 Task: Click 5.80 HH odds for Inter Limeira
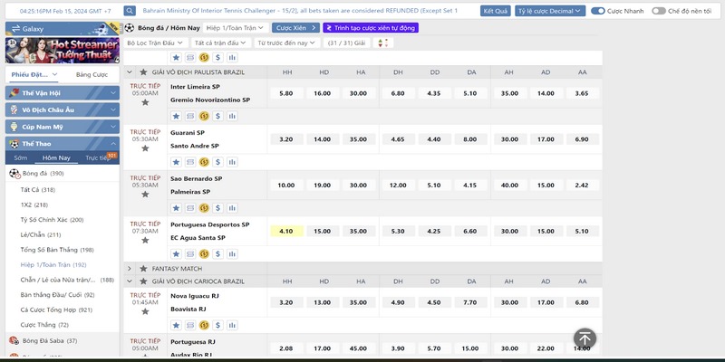point(286,93)
